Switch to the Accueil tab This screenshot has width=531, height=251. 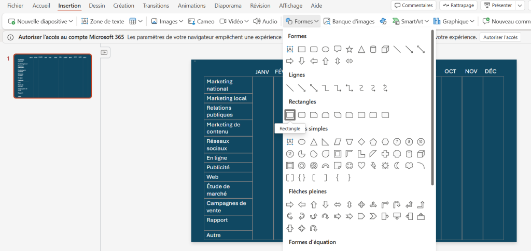pyautogui.click(x=41, y=6)
